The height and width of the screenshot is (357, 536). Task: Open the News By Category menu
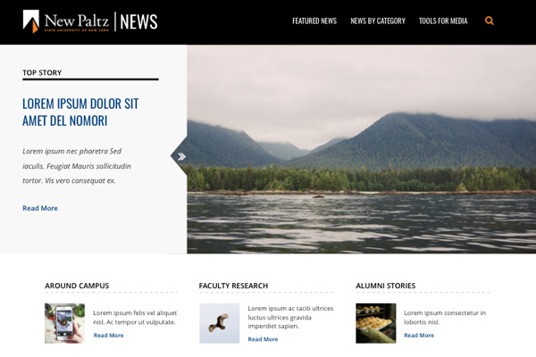click(377, 21)
